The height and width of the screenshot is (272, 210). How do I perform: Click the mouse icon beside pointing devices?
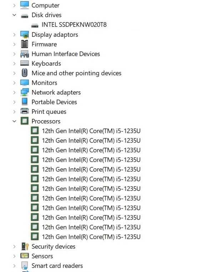tap(25, 73)
